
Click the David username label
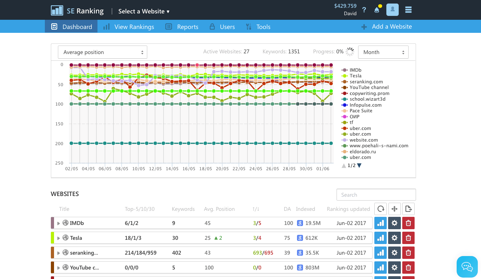(350, 13)
